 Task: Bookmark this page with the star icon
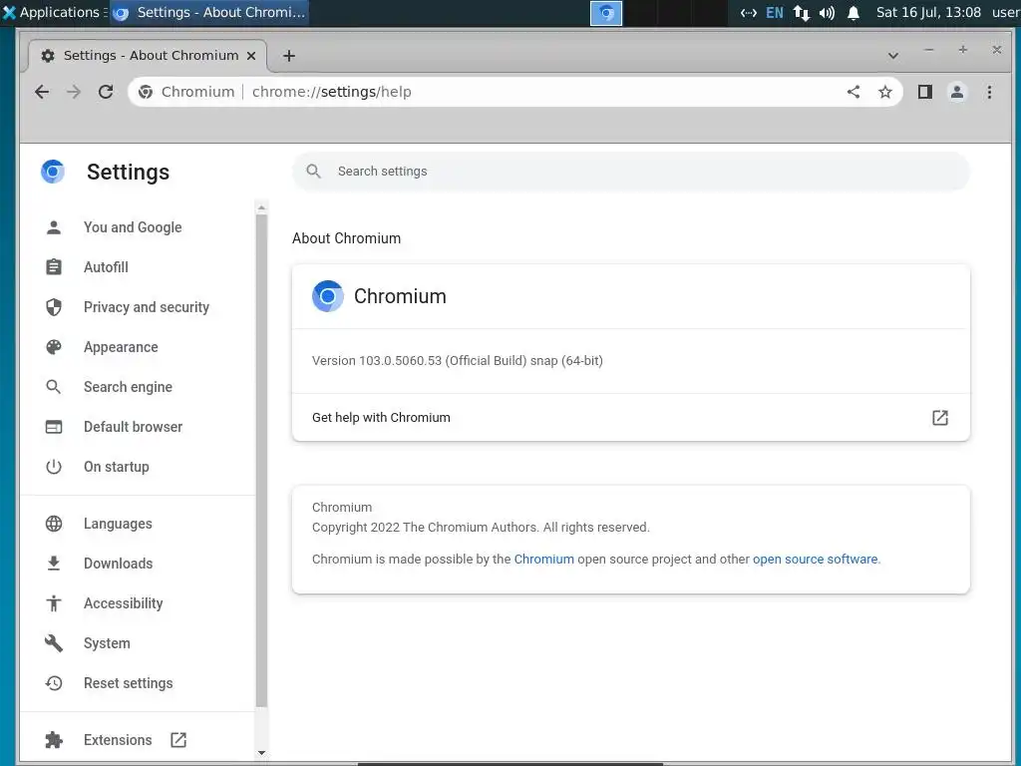tap(885, 92)
